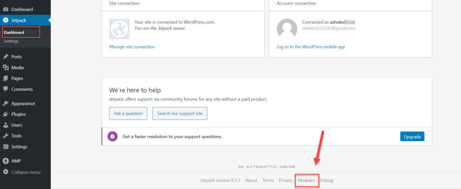Image resolution: width=461 pixels, height=189 pixels.
Task: Click the Media library icon
Action: click(x=5, y=67)
